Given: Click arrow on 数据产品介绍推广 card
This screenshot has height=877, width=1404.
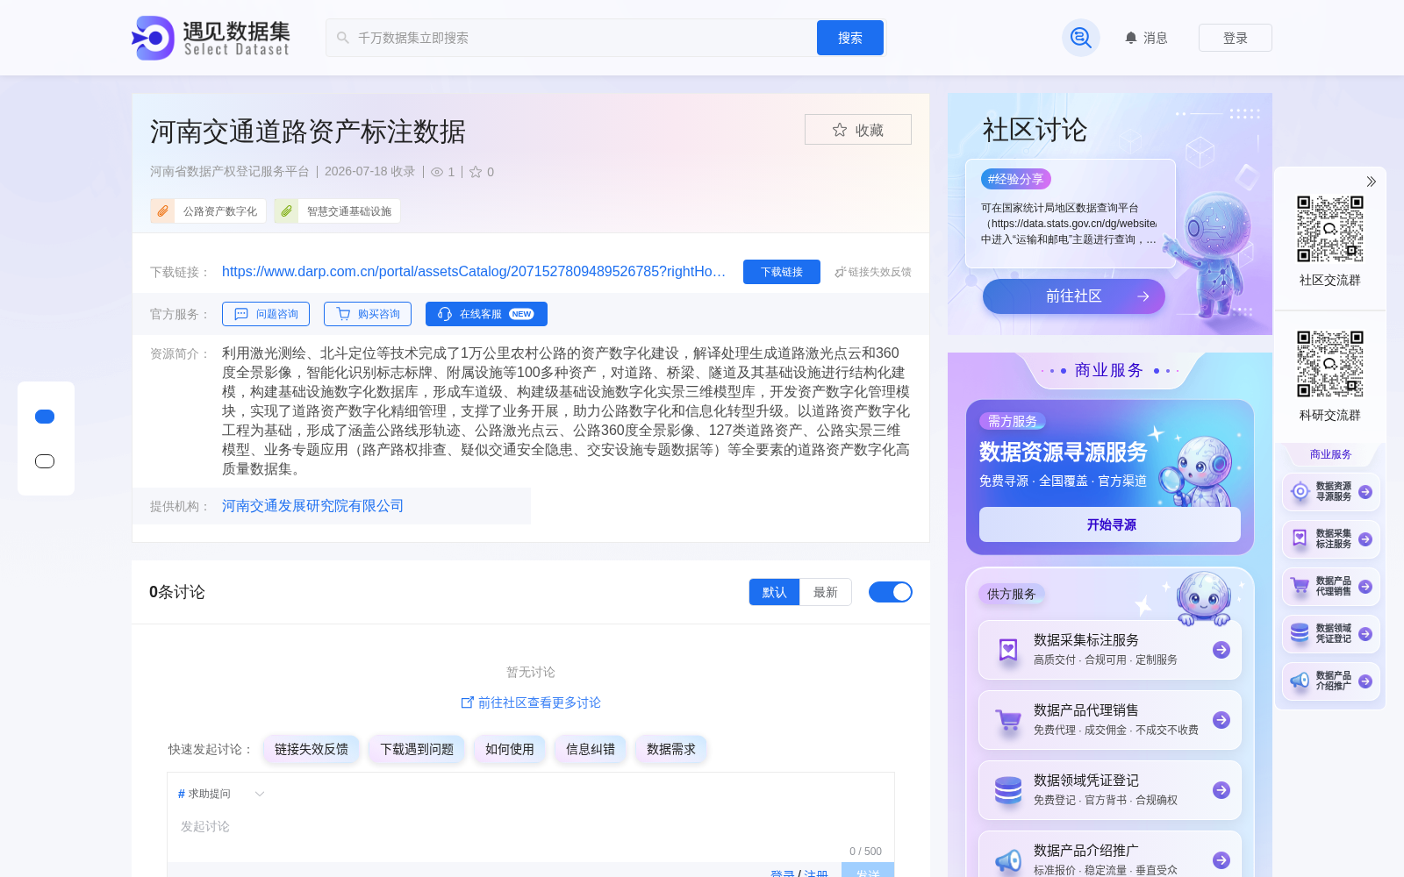Looking at the screenshot, I should click(x=1221, y=860).
